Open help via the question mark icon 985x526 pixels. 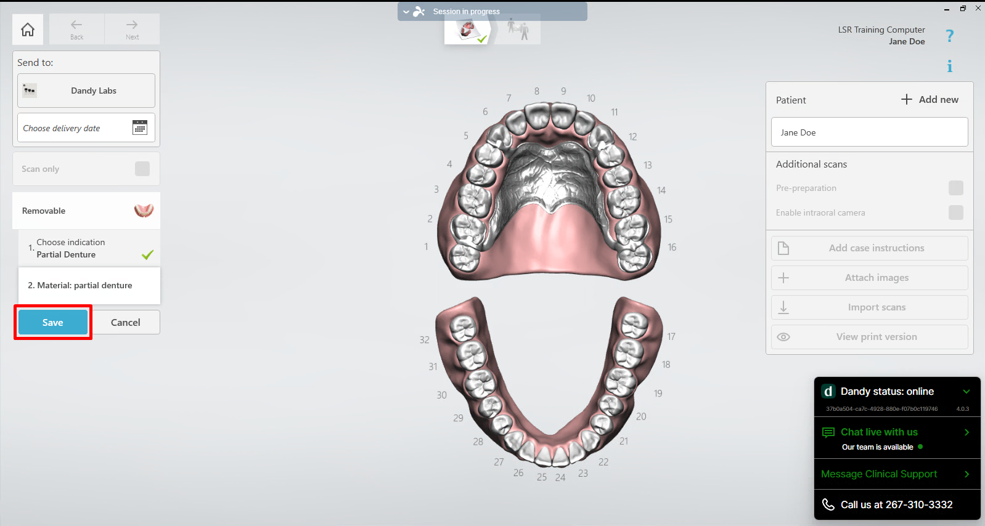click(x=949, y=36)
